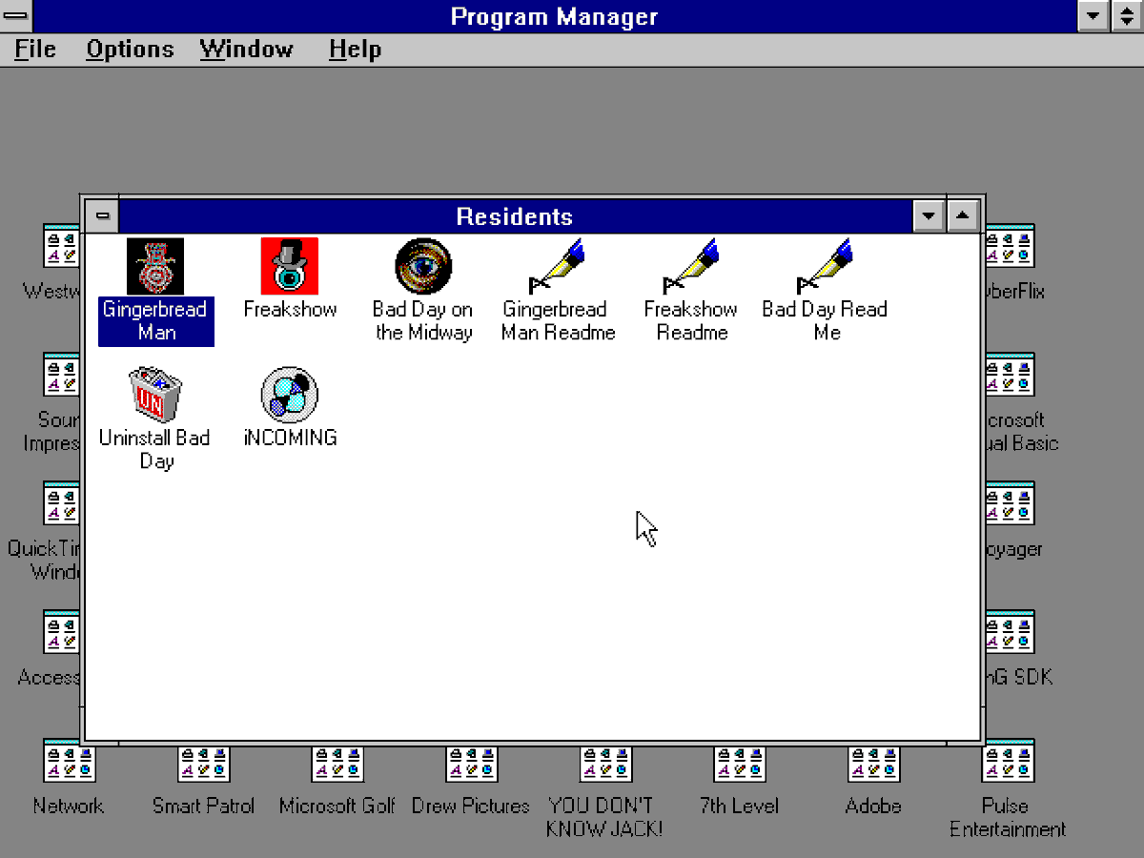Select the SDK program group icon at right
This screenshot has width=1144, height=858.
coord(1011,633)
